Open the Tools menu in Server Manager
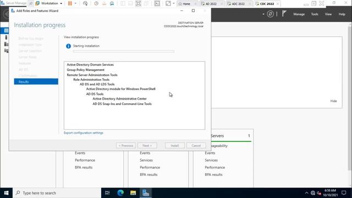The height and width of the screenshot is (198, 352). pos(315,14)
